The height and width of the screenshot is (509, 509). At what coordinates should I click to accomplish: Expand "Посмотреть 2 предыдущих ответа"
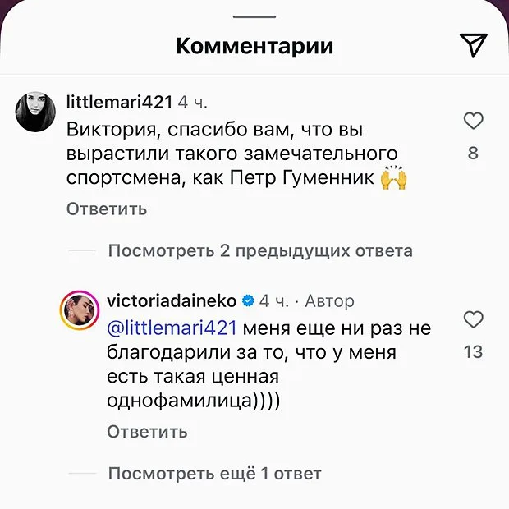[260, 250]
